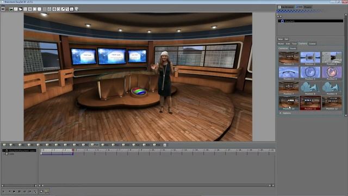348x196 pixels.
Task: Click the Del button
Action: coord(287,39)
